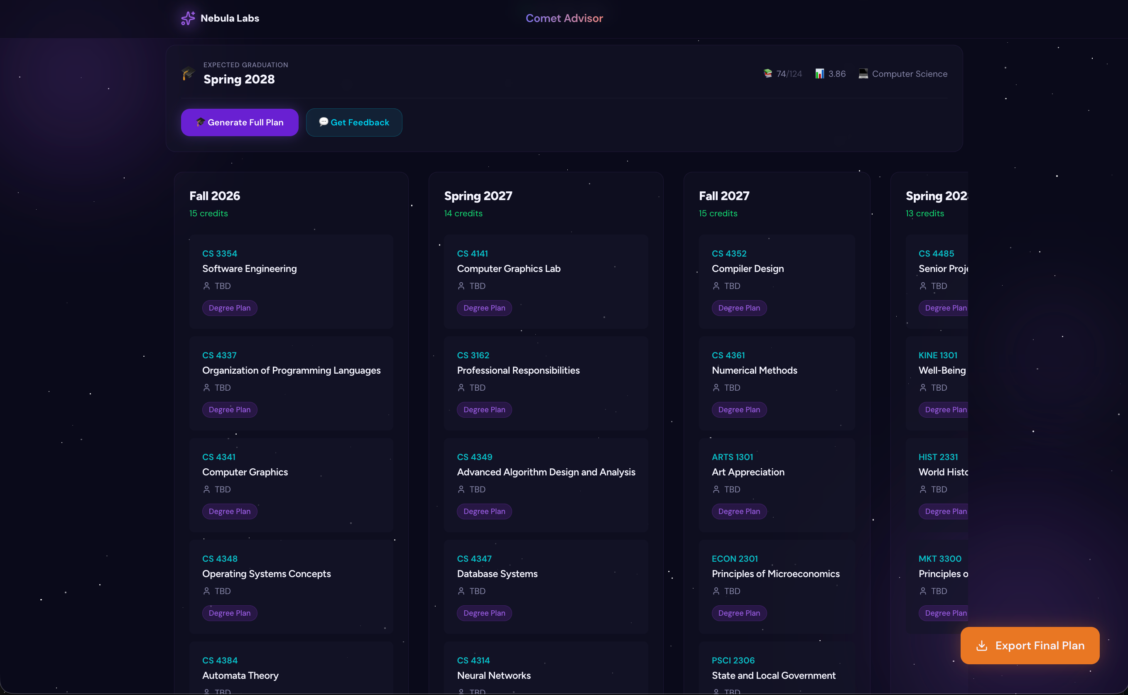
Task: Click the instructor icon under Database Systems
Action: pos(461,591)
